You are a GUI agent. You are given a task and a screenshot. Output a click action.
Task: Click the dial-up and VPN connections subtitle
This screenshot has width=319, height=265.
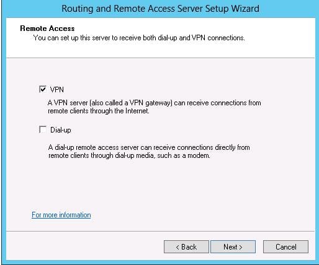[139, 38]
